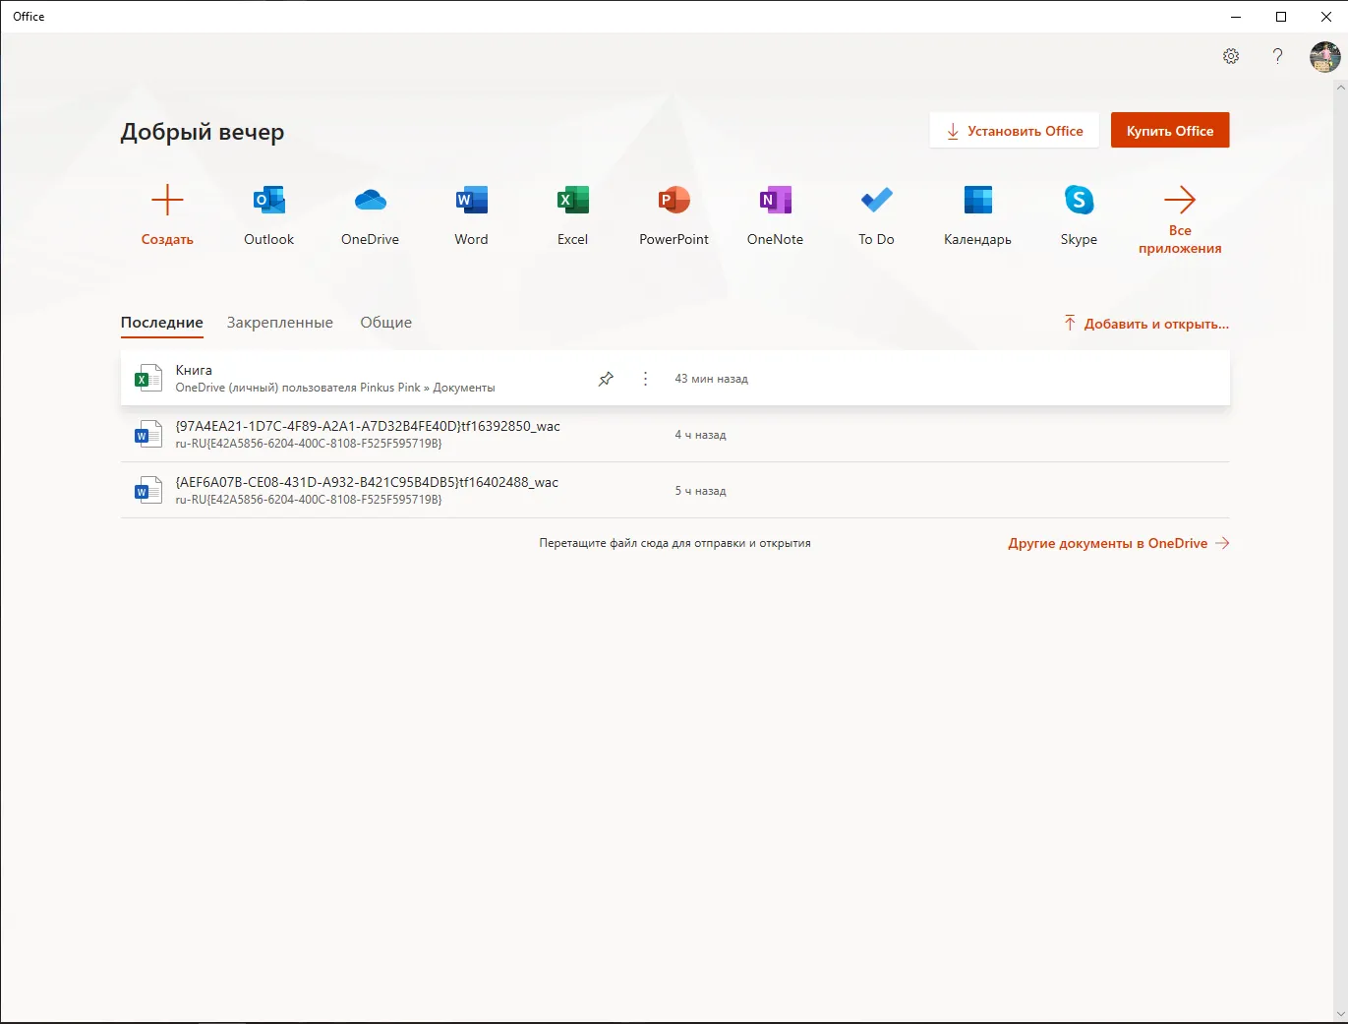This screenshot has height=1024, width=1348.
Task: Launch OneDrive from the app row
Action: coord(370,201)
